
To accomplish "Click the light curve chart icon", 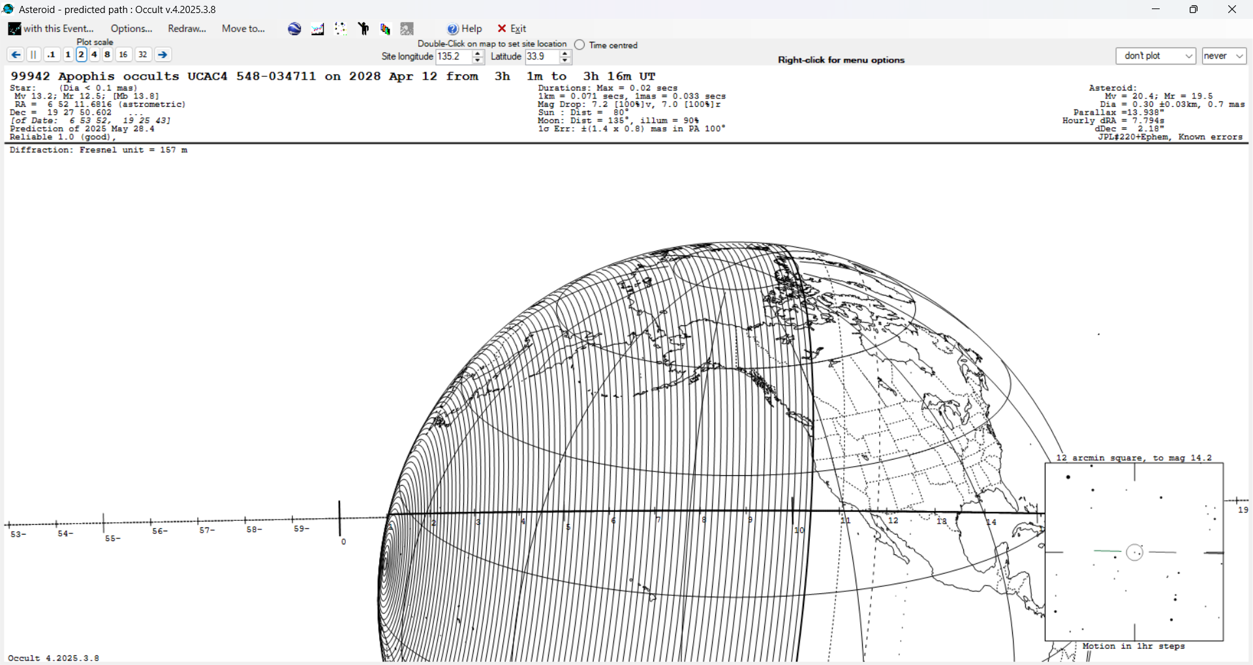I will [318, 29].
